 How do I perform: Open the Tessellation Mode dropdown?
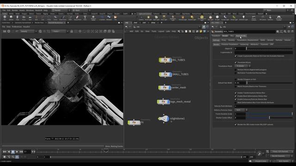[x=242, y=66]
